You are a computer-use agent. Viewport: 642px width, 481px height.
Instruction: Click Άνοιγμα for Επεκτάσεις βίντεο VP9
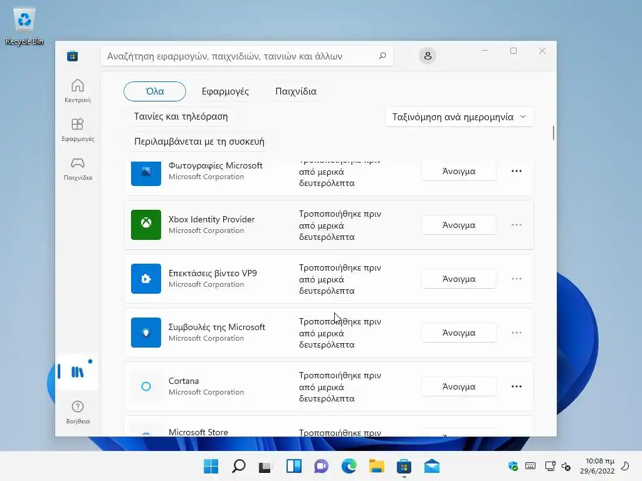[x=458, y=279]
